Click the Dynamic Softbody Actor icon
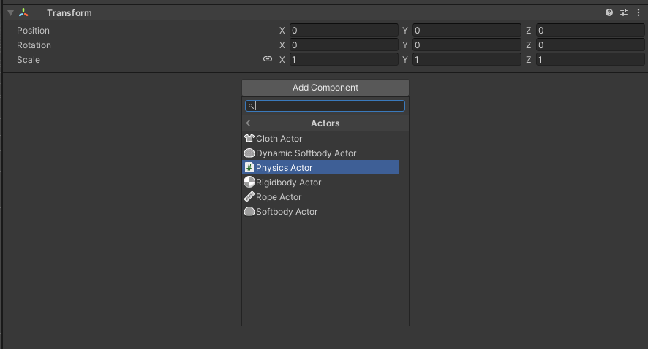This screenshot has height=349, width=648. [249, 153]
